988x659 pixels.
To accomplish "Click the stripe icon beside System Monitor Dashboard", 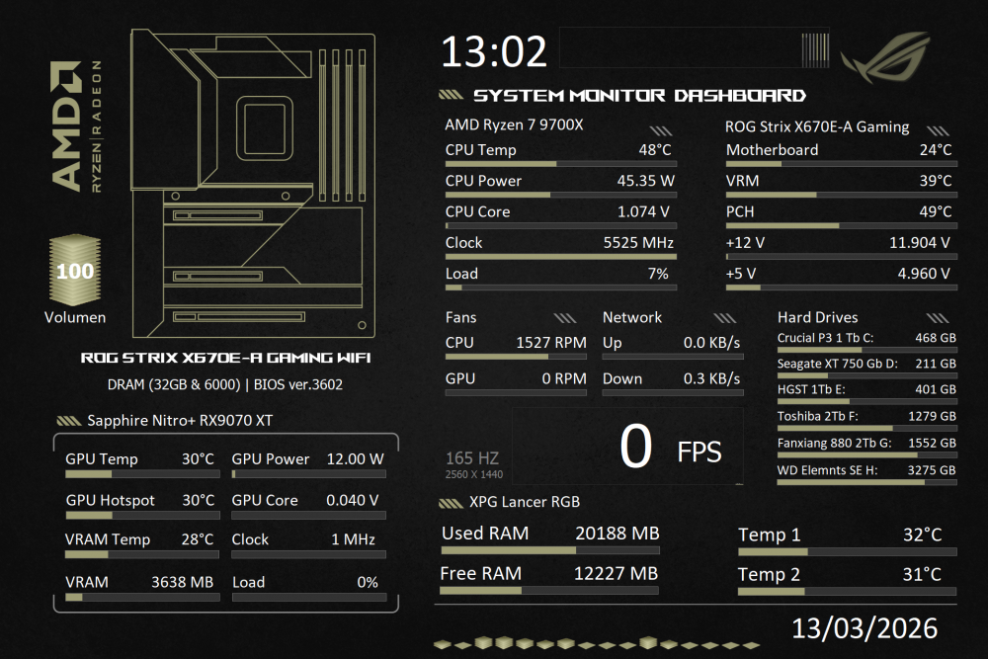I will coord(451,96).
